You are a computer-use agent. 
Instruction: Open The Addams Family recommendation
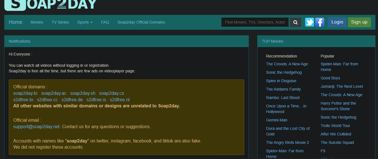pos(283,89)
